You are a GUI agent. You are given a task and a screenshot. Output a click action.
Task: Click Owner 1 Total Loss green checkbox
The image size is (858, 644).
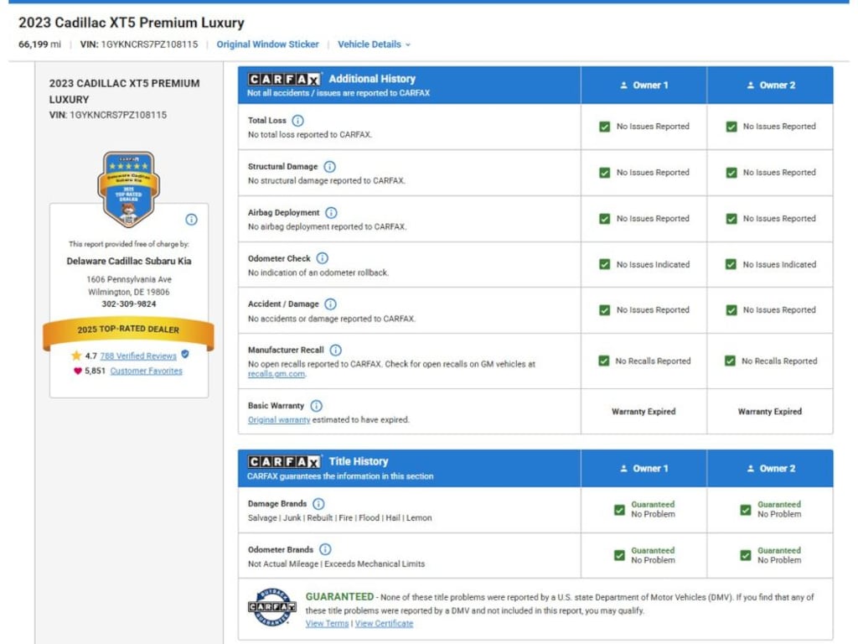pyautogui.click(x=604, y=127)
